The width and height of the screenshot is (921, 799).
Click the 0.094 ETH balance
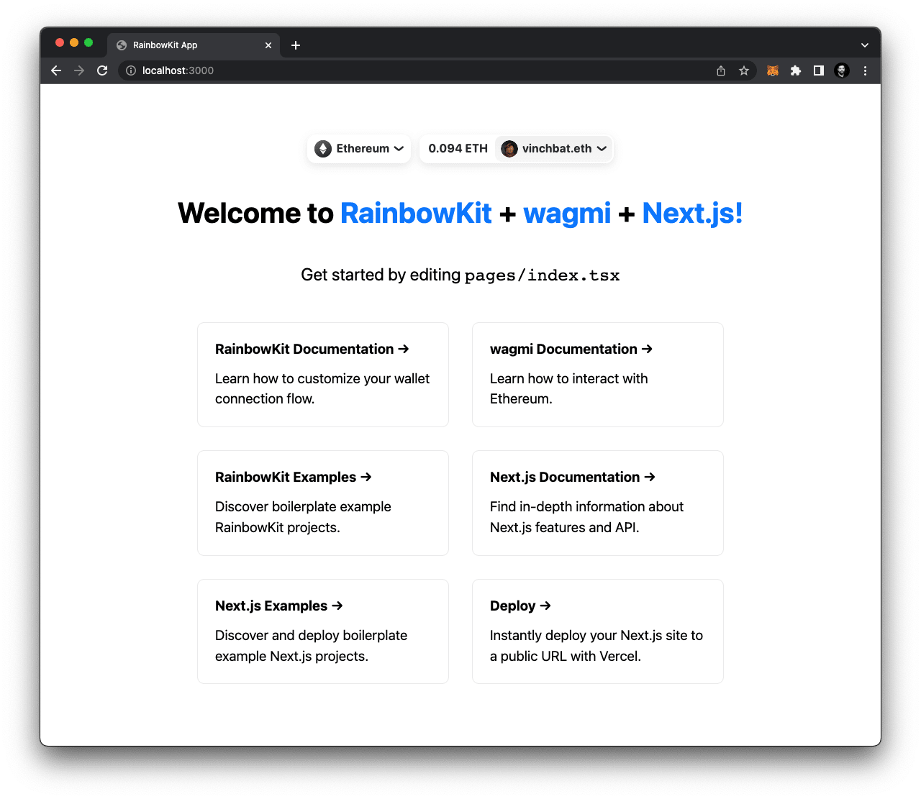(458, 149)
